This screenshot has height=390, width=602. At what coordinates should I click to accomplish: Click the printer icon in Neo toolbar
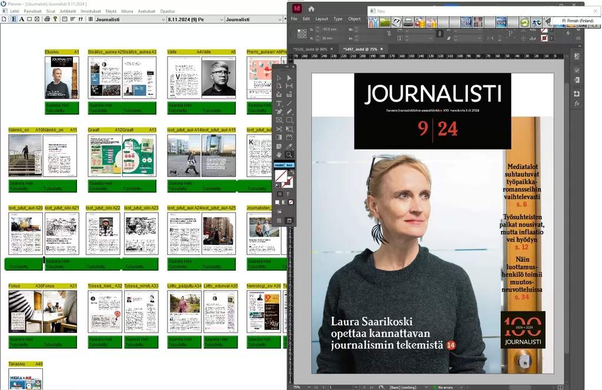click(408, 22)
